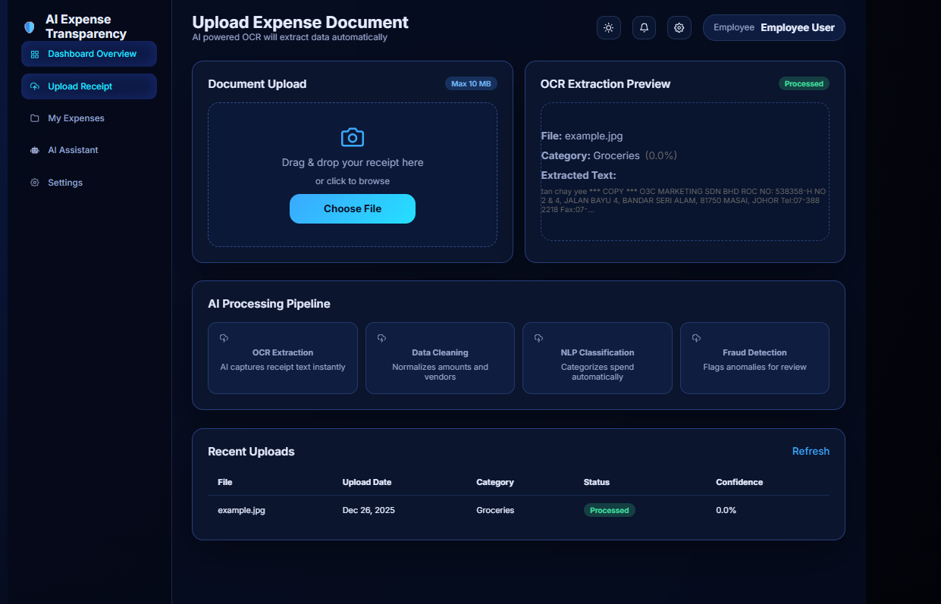The image size is (941, 604).
Task: Click the NLP Classification pipeline card title
Action: (598, 352)
